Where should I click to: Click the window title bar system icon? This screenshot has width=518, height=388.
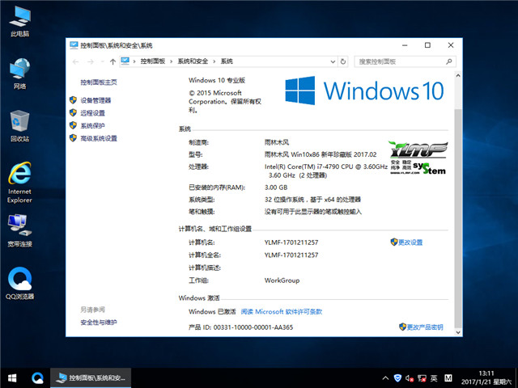click(x=74, y=45)
